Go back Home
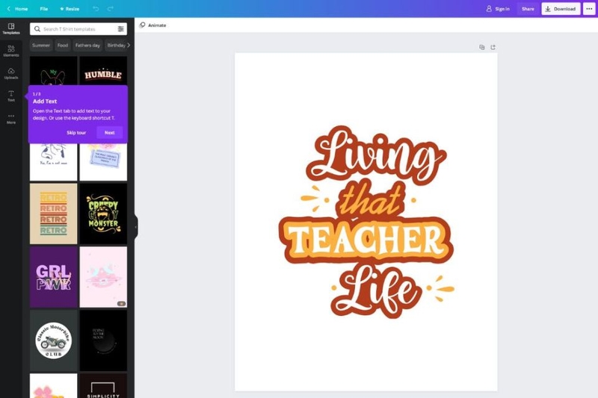This screenshot has width=598, height=398. (x=17, y=8)
